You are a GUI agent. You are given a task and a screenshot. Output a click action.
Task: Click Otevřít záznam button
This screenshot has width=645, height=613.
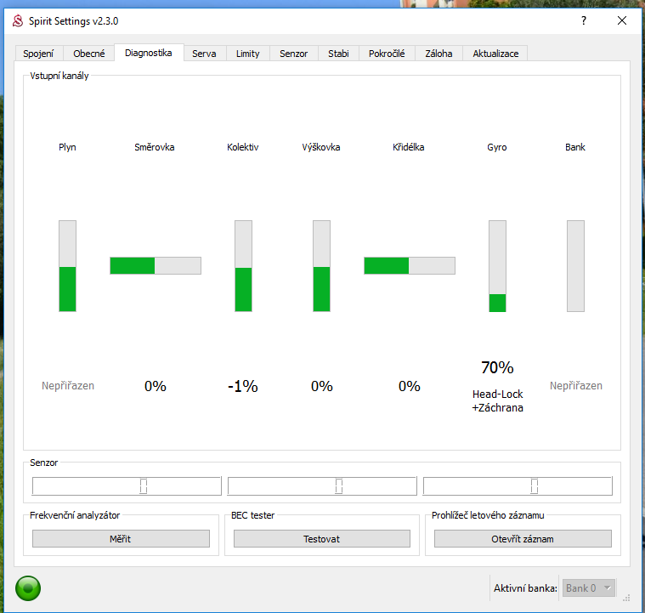[x=523, y=539]
